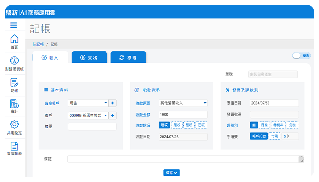The image size is (319, 182).
Task: Select 應稅 tax type
Action: tap(265, 125)
